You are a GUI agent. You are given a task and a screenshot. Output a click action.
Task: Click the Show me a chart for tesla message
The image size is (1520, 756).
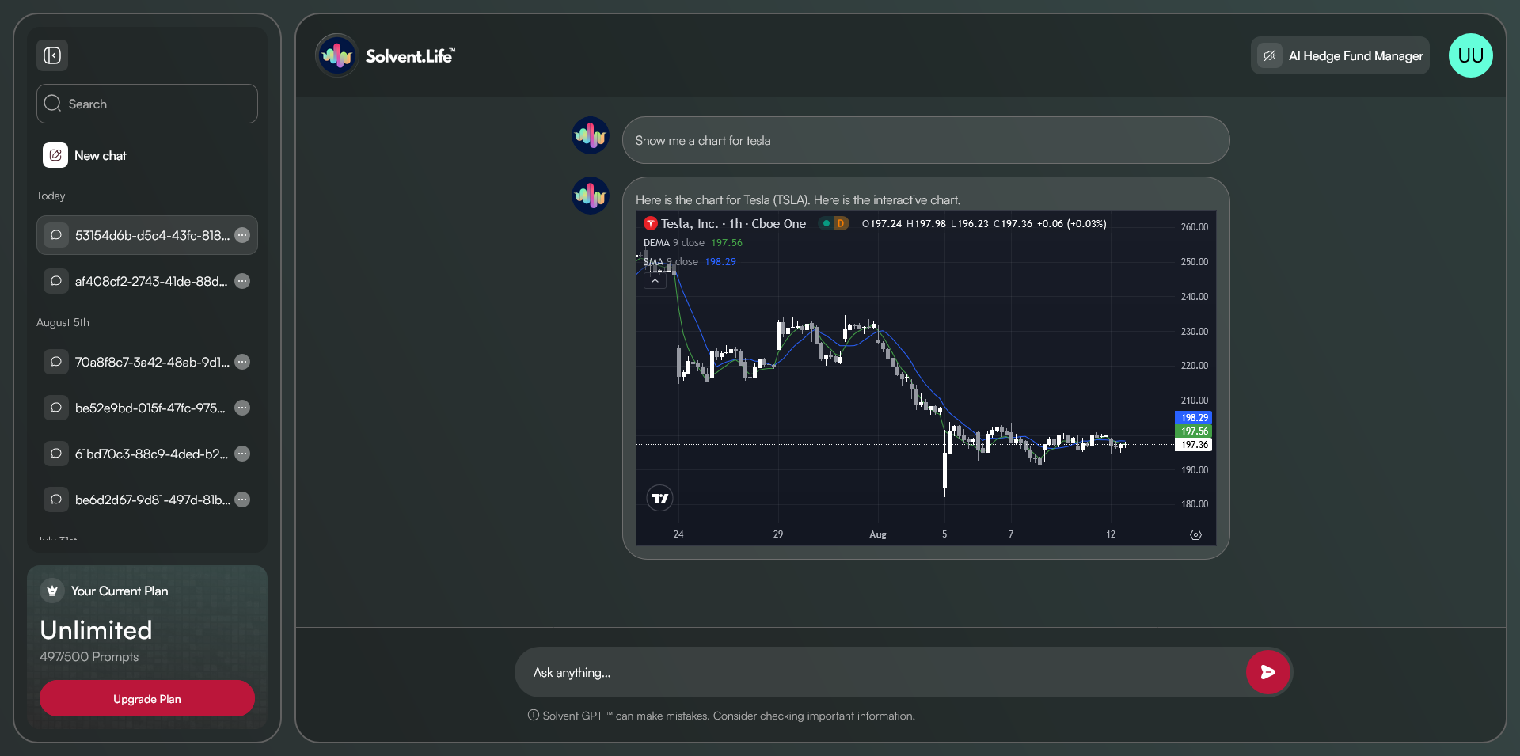pyautogui.click(x=925, y=140)
